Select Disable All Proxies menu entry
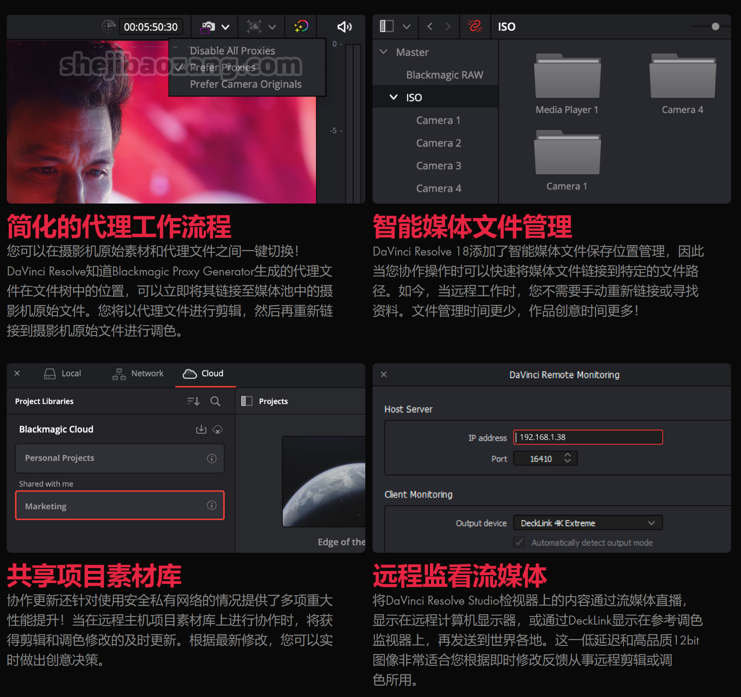The height and width of the screenshot is (697, 741). pyautogui.click(x=232, y=50)
